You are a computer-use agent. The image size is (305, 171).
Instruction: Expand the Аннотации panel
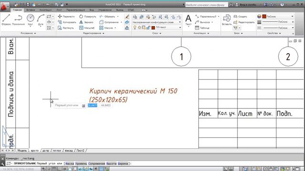click(x=201, y=33)
